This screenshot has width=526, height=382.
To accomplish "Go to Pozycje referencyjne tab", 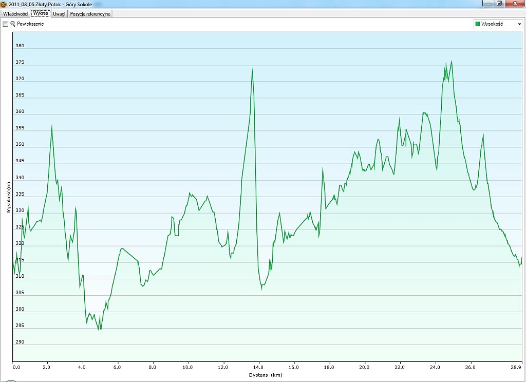I will [x=90, y=14].
